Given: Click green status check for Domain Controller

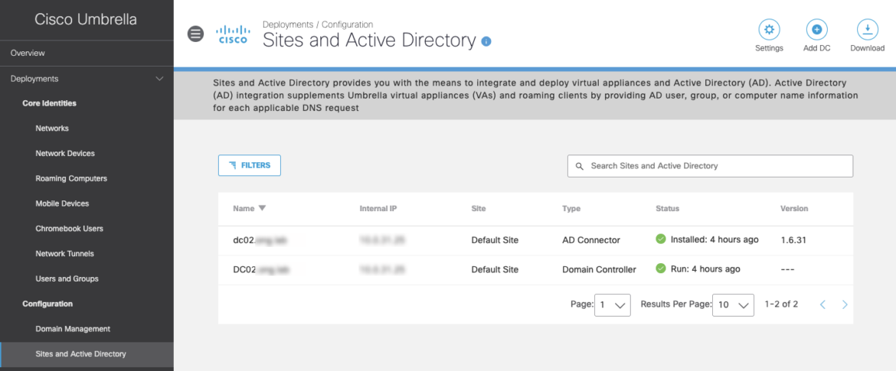Looking at the screenshot, I should click(x=661, y=268).
